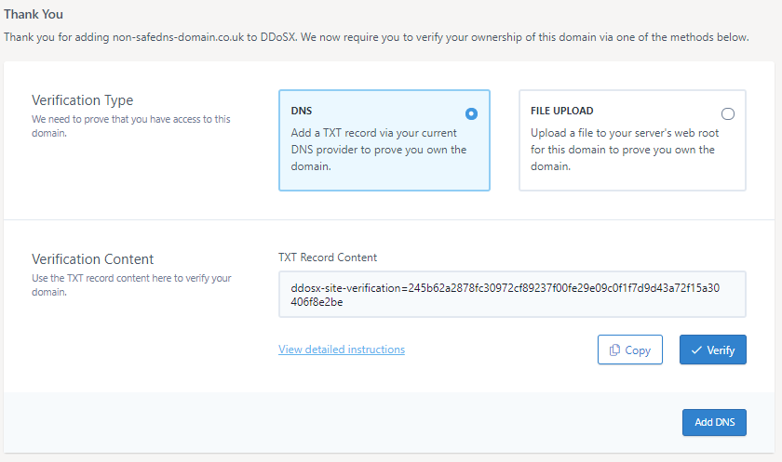Open the View detailed instructions link

click(x=342, y=350)
